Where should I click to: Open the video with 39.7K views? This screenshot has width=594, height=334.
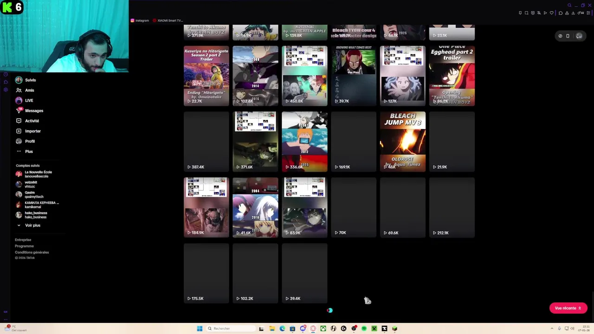[354, 76]
